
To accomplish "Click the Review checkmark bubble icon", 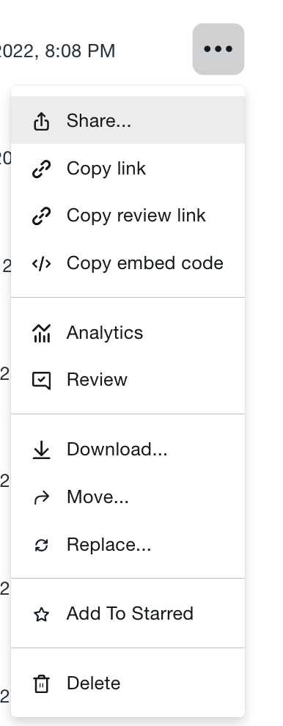I will pos(41,380).
